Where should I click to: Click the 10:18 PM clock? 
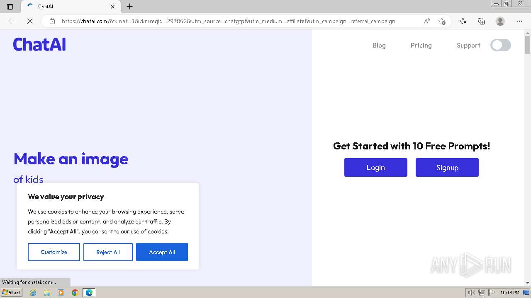pos(510,293)
